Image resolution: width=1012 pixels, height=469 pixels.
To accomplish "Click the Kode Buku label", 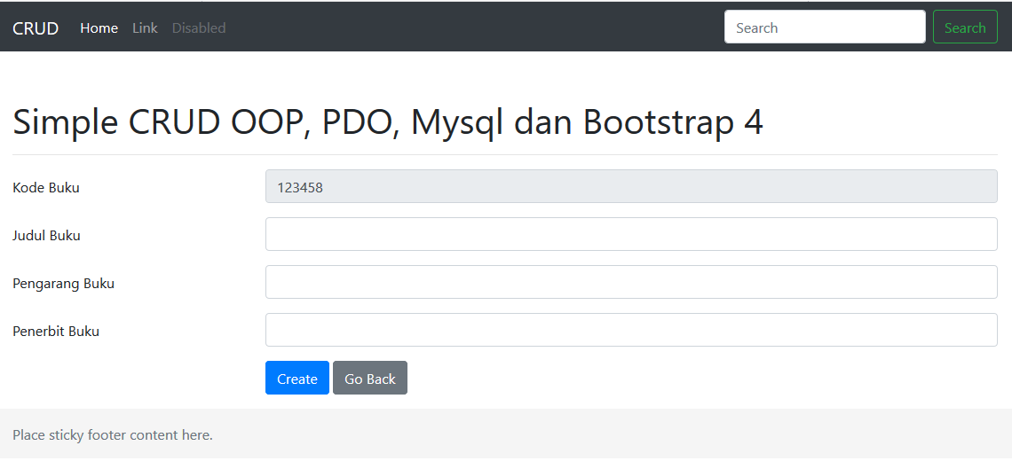I will [46, 187].
